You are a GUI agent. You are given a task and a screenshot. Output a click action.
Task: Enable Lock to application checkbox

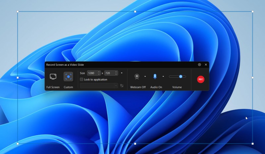(x=81, y=79)
